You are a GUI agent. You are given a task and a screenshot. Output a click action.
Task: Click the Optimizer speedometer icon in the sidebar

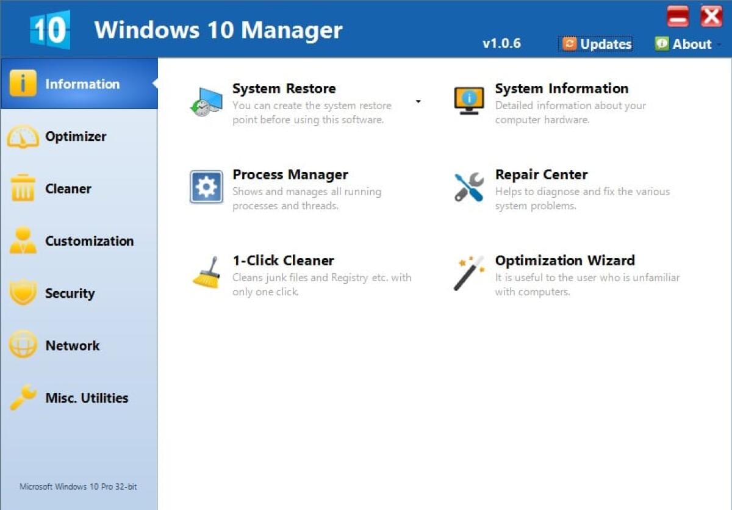click(23, 137)
